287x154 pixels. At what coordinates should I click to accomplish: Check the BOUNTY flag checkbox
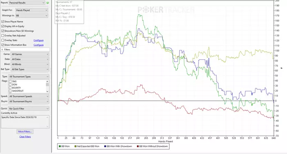(x=10, y=88)
